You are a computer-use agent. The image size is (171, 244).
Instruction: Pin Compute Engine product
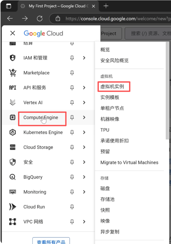(x=72, y=117)
